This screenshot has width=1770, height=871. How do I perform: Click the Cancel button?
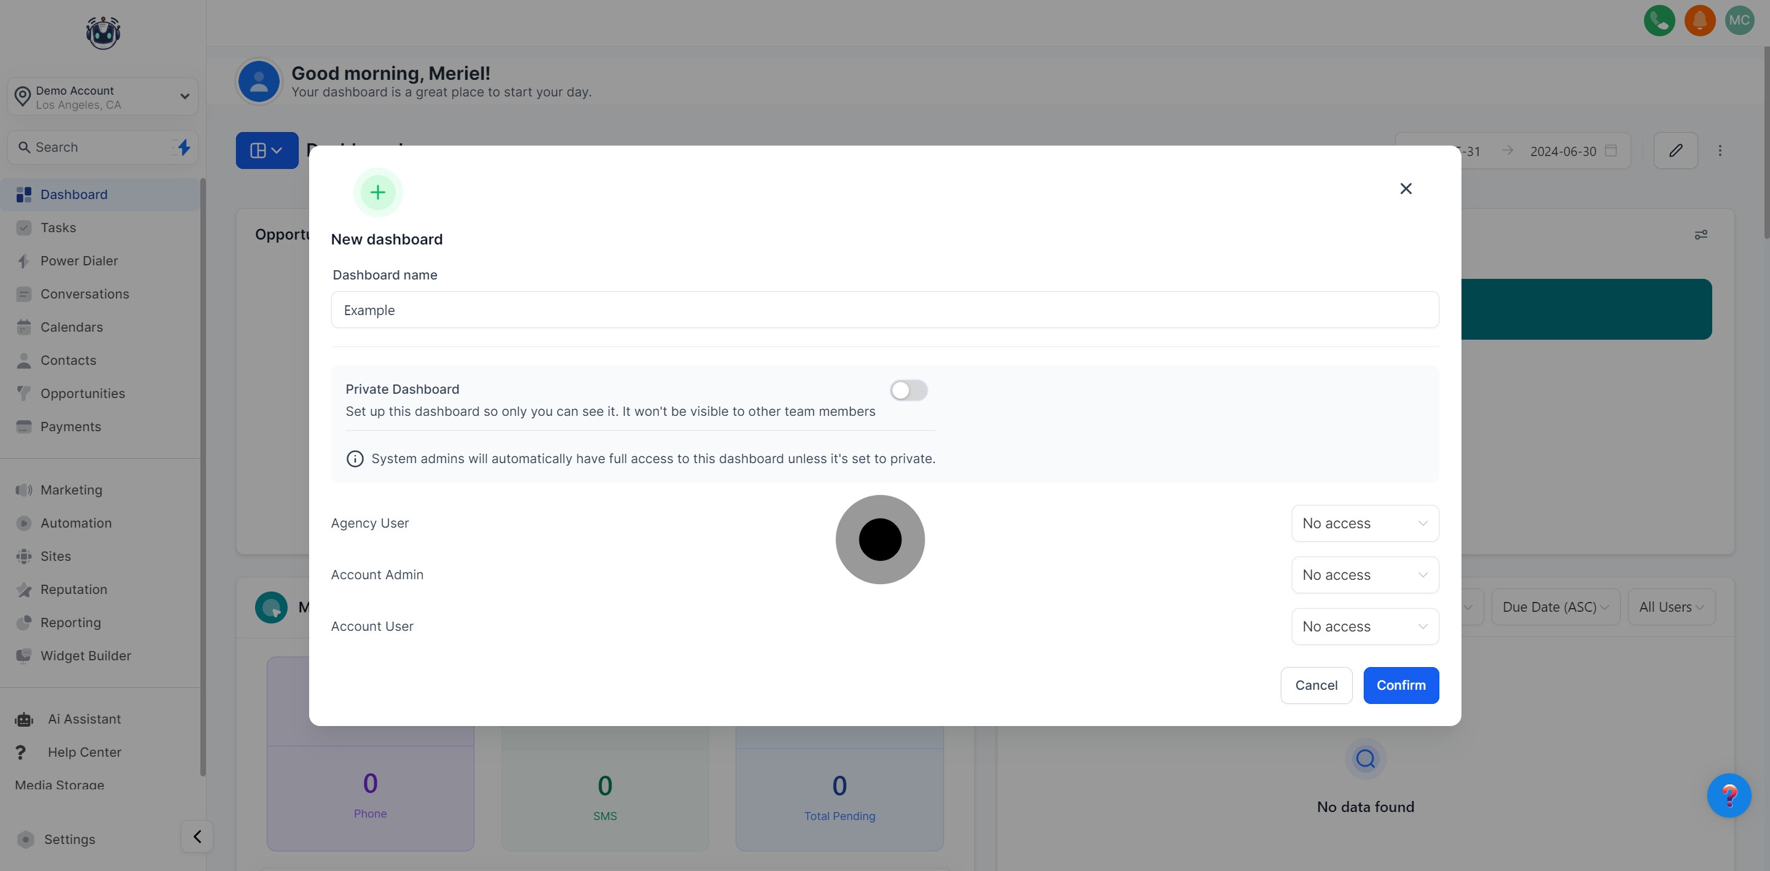1316,685
